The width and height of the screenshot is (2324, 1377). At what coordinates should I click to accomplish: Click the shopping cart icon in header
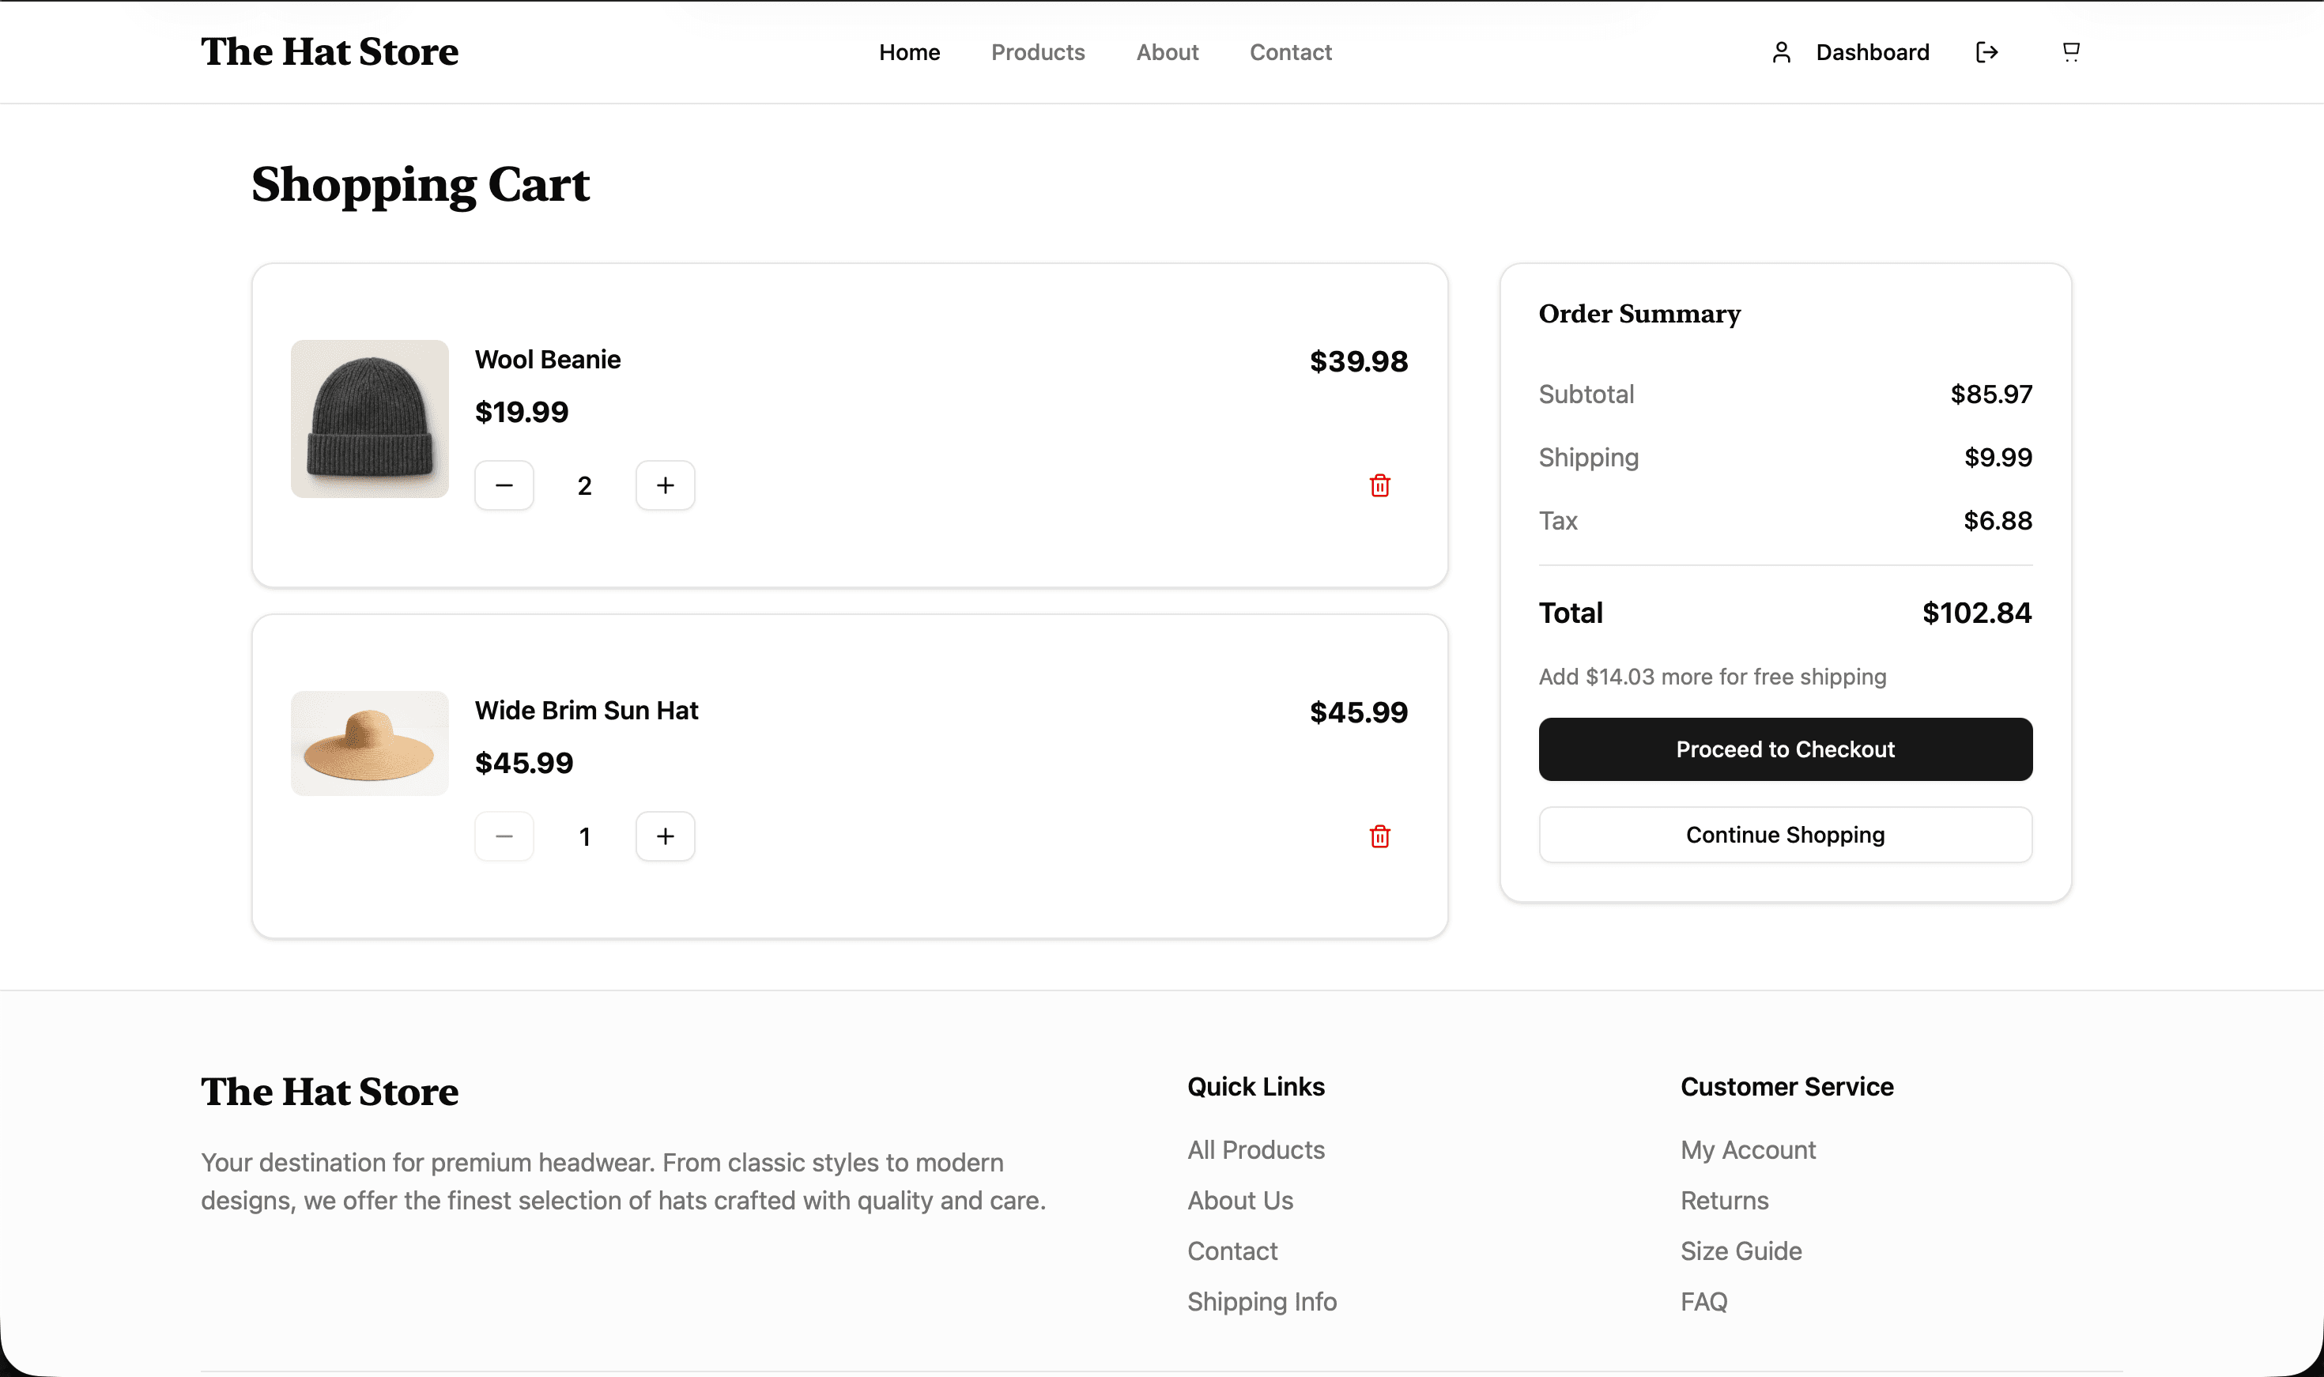[x=2069, y=52]
